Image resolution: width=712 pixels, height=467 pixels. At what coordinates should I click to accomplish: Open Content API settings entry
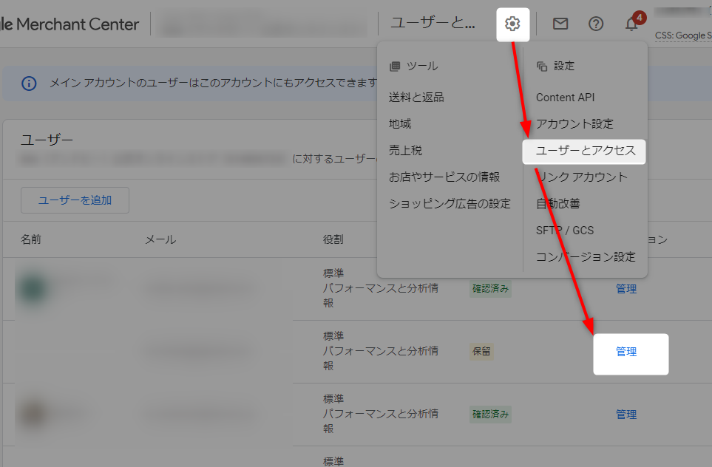[x=565, y=98]
